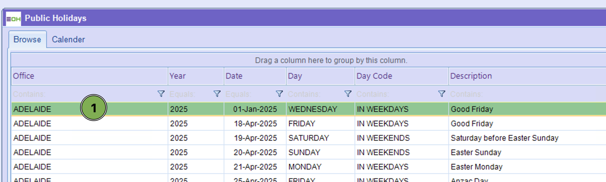Open the Day column filter icon

point(348,94)
